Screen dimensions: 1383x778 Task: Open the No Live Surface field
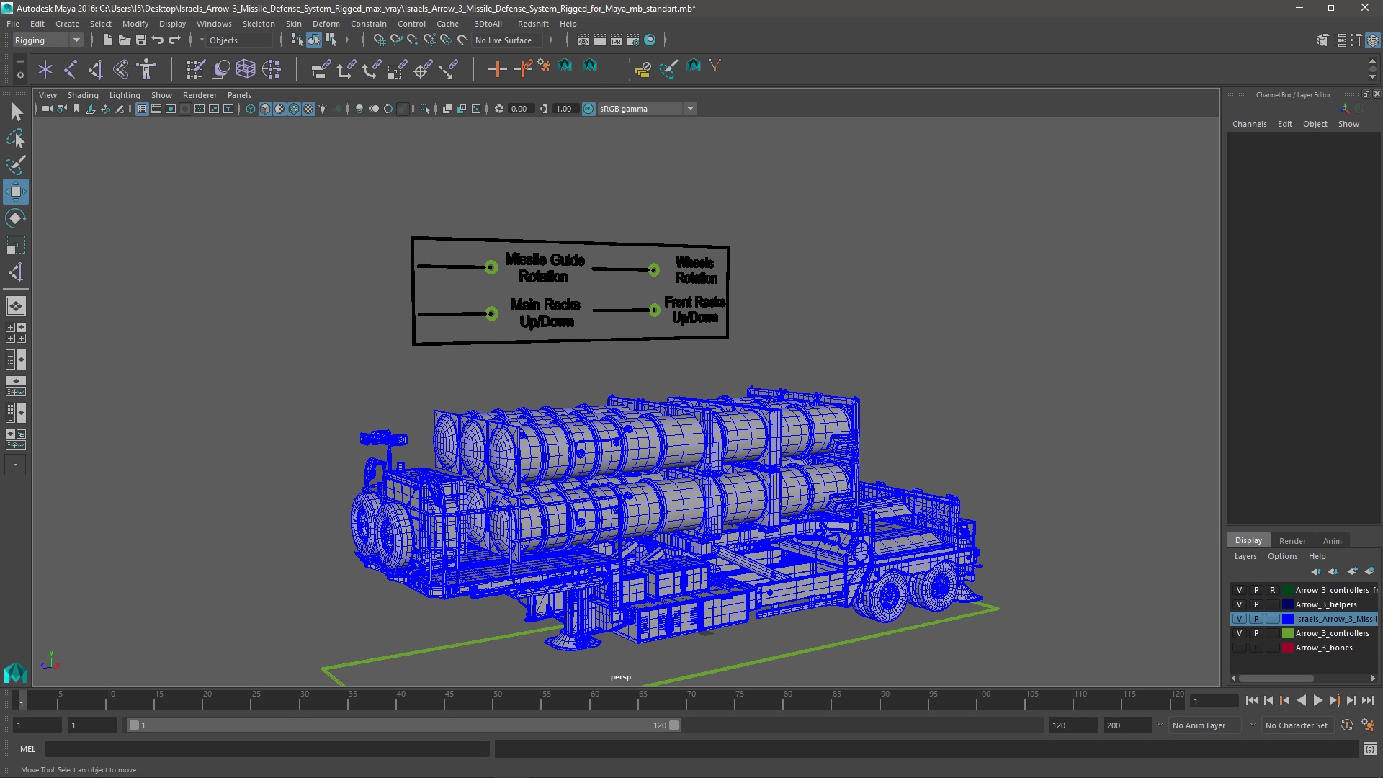pos(507,40)
